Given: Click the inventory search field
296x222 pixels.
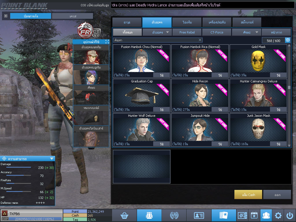Looking at the screenshot, I should [x=158, y=40].
